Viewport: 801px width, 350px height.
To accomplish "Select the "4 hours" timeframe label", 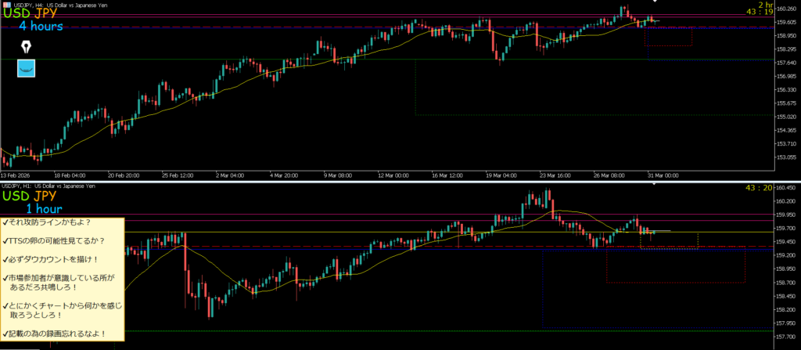I will [41, 26].
